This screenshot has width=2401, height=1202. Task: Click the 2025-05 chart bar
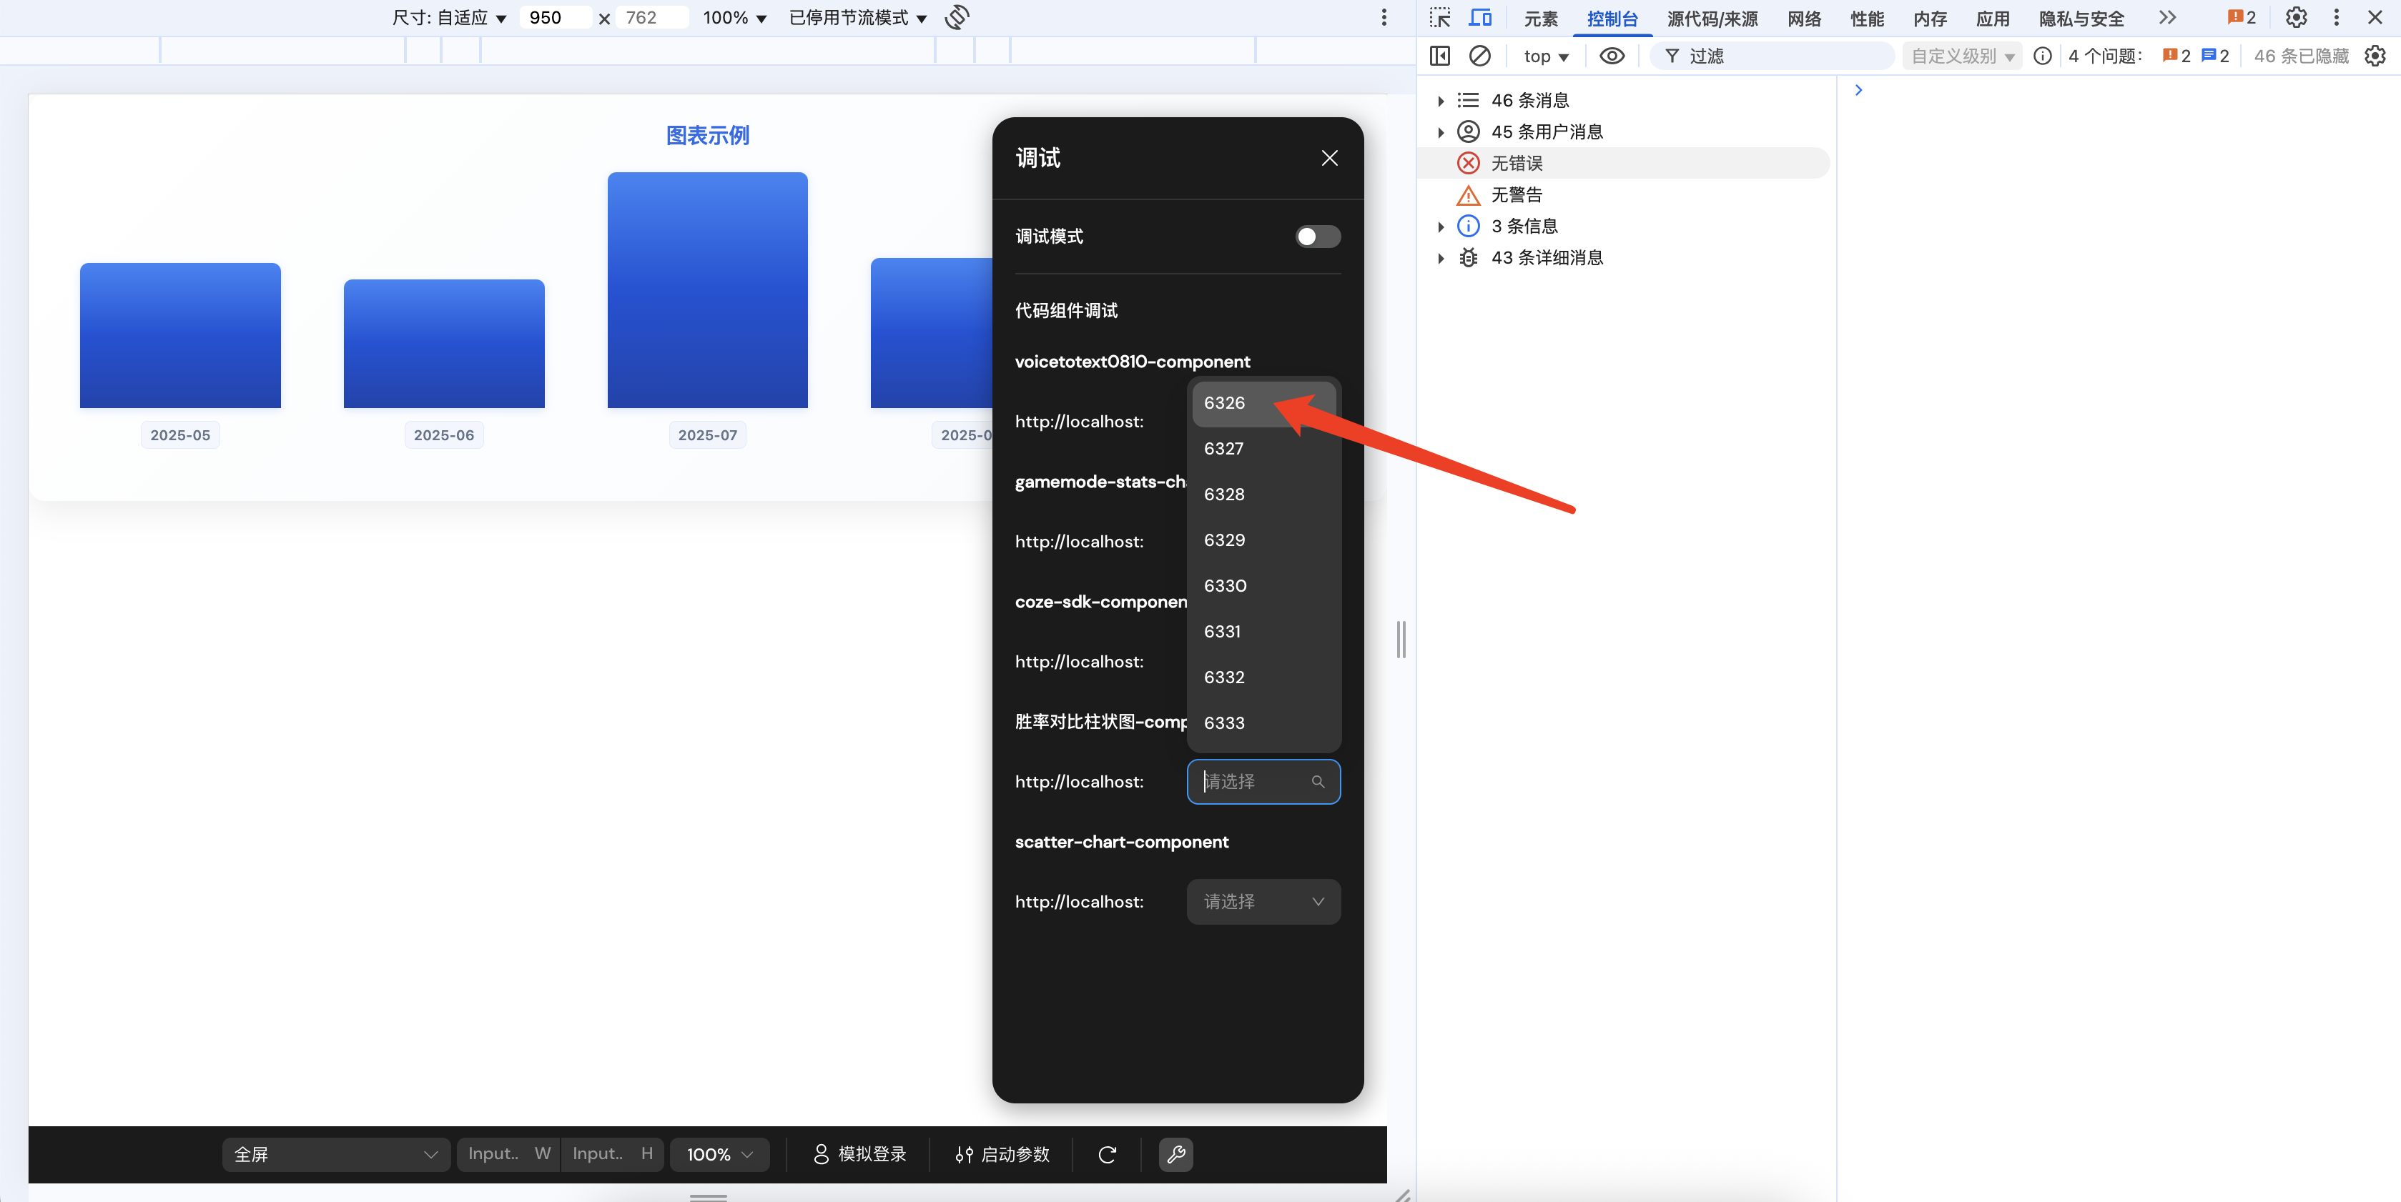coord(180,335)
